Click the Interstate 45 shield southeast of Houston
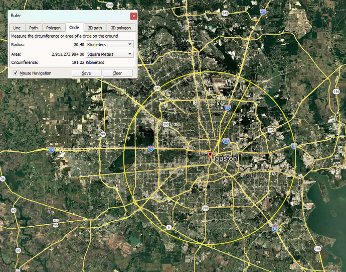The image size is (346, 272). (x=275, y=229)
